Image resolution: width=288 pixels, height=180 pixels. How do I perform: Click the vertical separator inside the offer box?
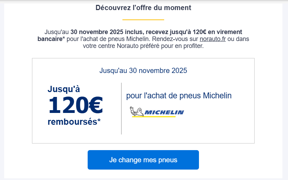tap(121, 108)
